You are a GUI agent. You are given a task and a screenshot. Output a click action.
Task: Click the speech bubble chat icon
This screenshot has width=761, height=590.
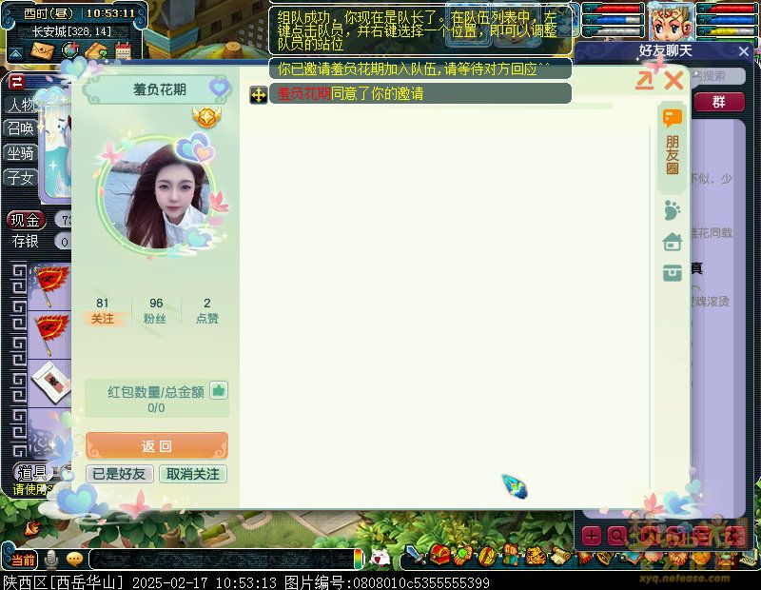coord(75,560)
